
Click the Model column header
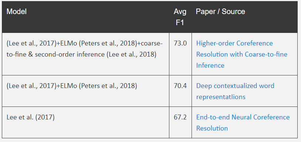[17, 12]
